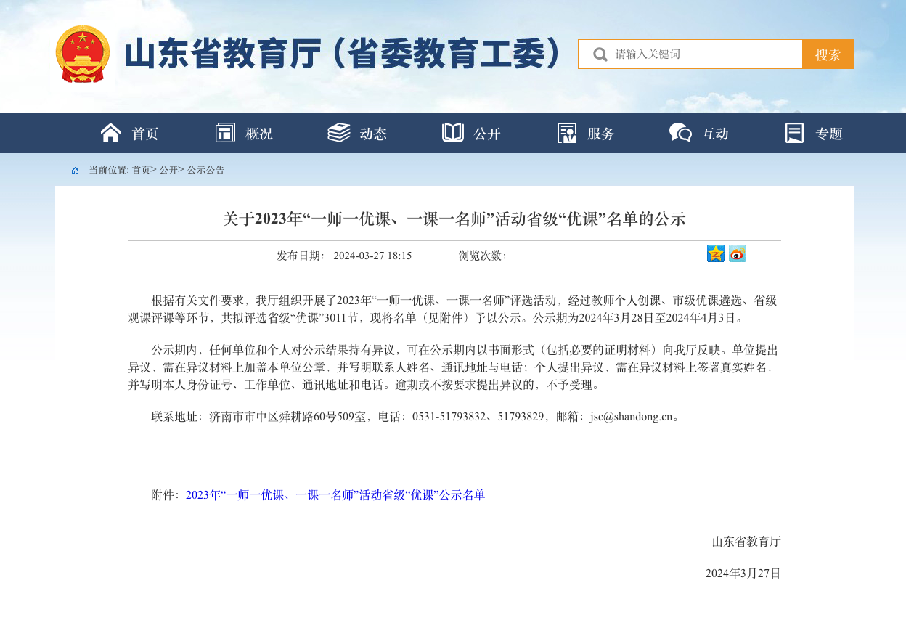The image size is (906, 636).
Task: Click the 服务 service icon
Action: tap(567, 133)
